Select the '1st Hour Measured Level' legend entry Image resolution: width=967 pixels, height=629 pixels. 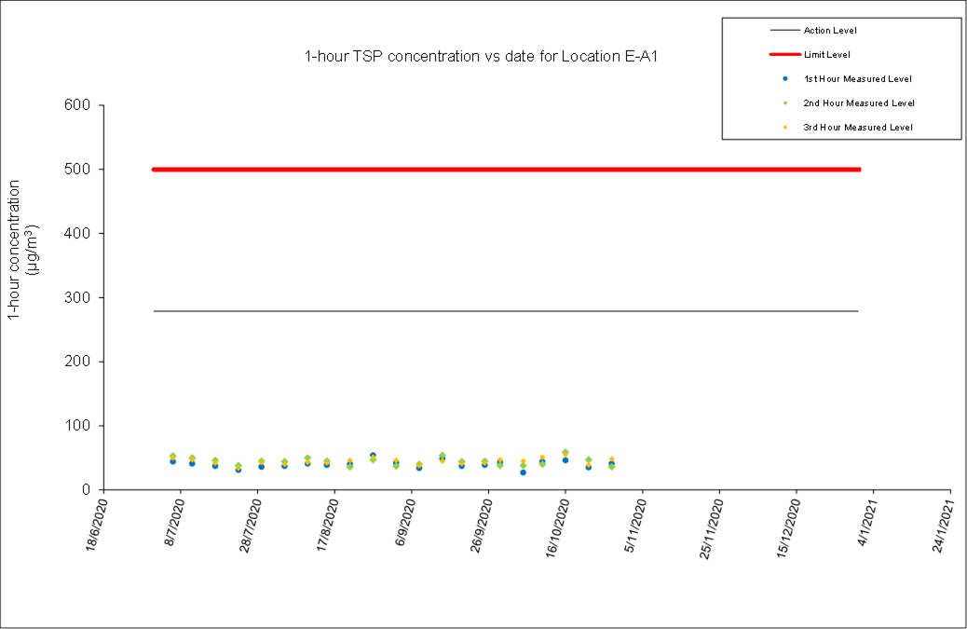pyautogui.click(x=857, y=78)
